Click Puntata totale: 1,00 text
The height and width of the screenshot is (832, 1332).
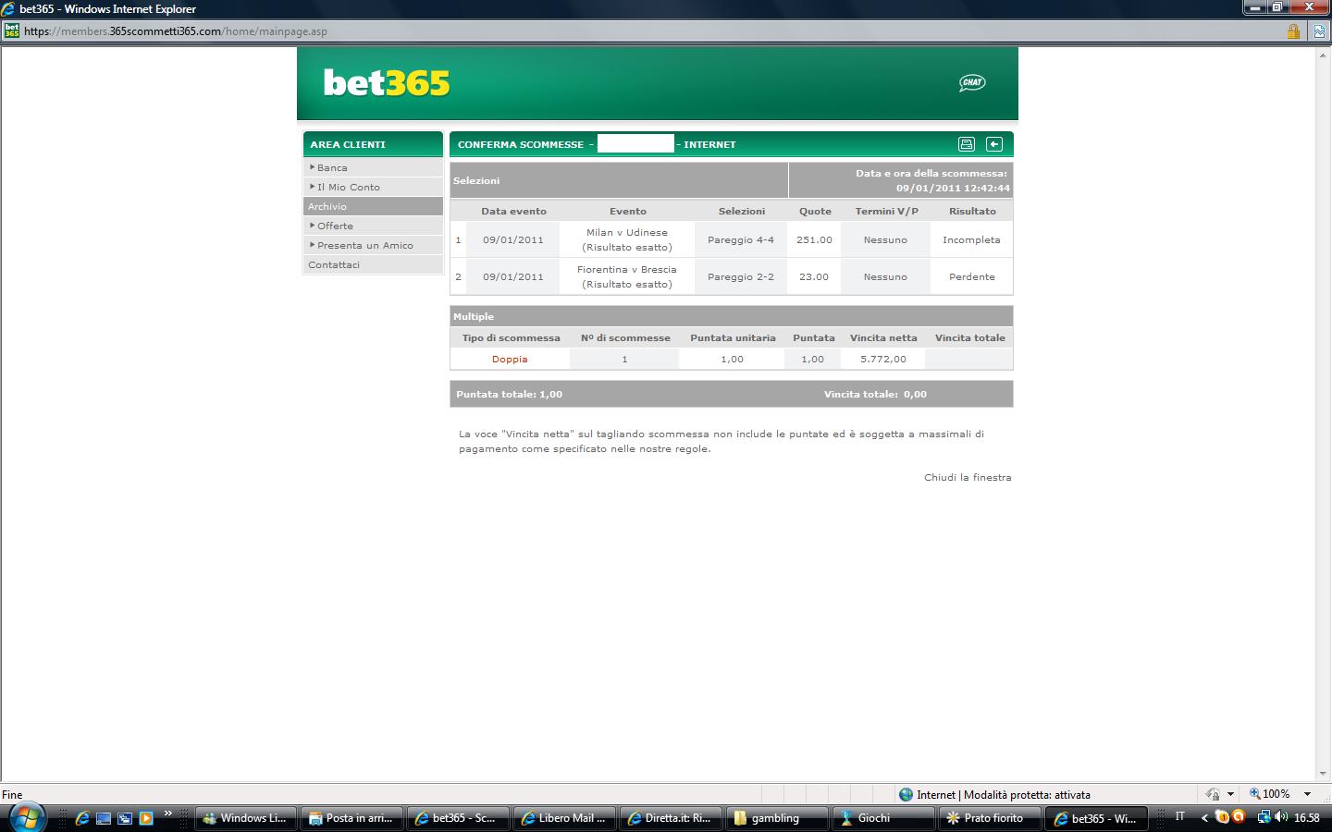(x=510, y=394)
